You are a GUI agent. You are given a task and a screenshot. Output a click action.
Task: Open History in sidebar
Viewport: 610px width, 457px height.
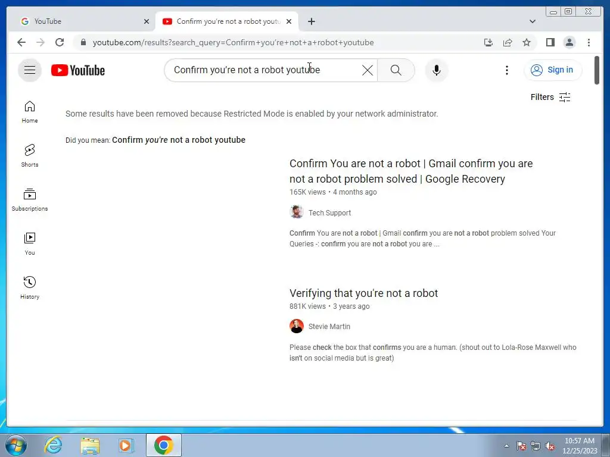point(30,287)
